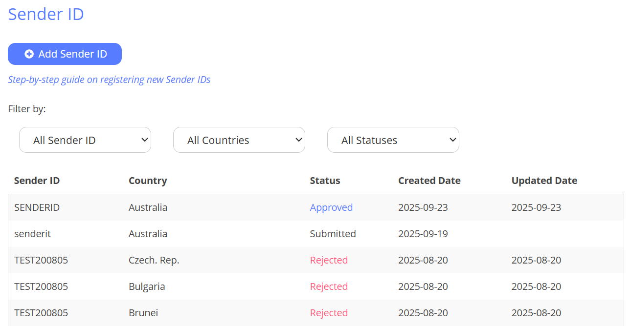631x326 pixels.
Task: Click the Sender ID page heading
Action: 46,14
